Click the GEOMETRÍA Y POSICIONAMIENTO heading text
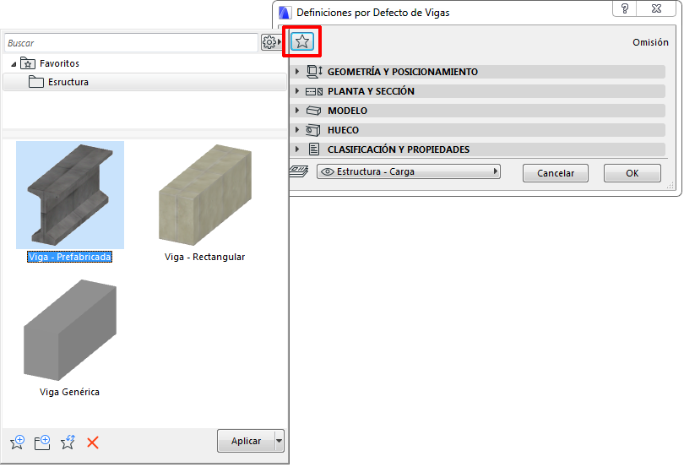Screen dimensions: 684x467 coord(403,72)
